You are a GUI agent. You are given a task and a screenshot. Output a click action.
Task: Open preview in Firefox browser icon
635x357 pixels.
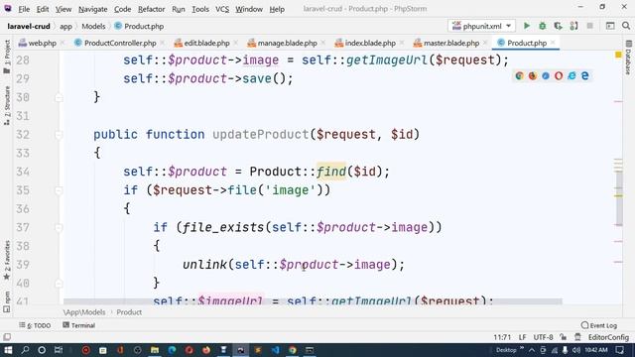click(532, 75)
